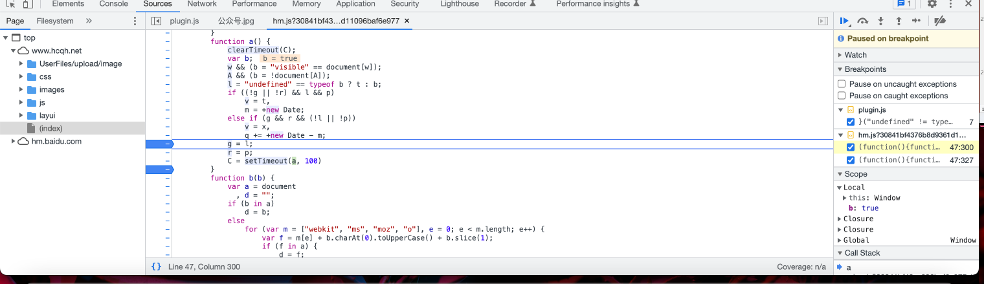The height and width of the screenshot is (284, 984).
Task: Collapse the Scope section
Action: pyautogui.click(x=906, y=174)
